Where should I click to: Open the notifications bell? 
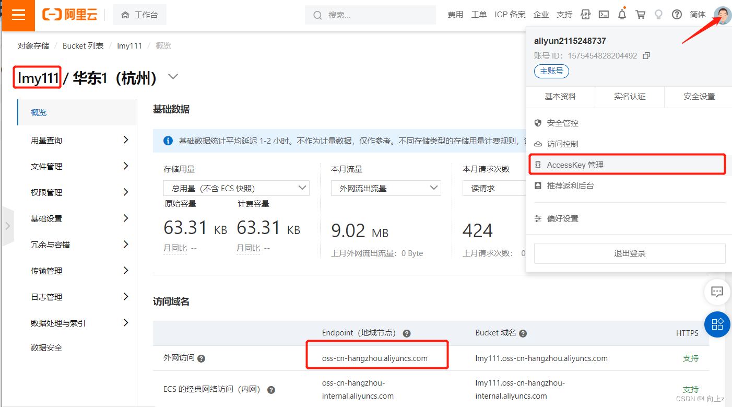pyautogui.click(x=622, y=15)
